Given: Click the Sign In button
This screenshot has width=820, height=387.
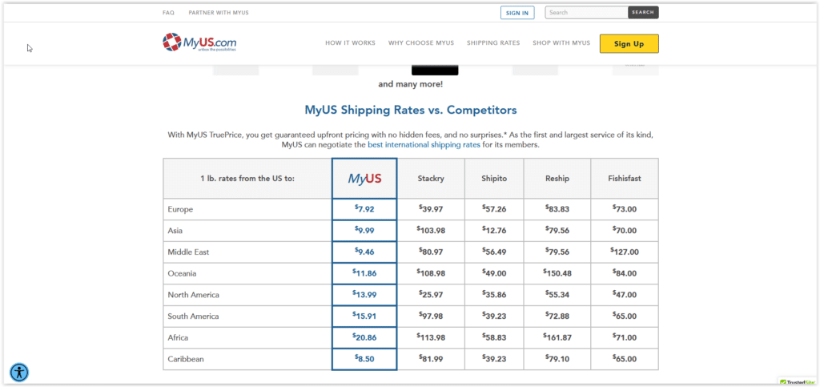Looking at the screenshot, I should (517, 13).
